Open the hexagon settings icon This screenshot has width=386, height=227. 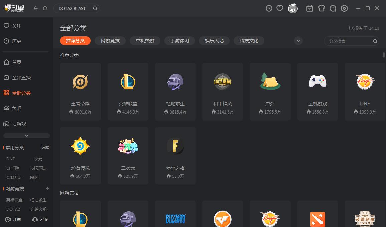pos(344,8)
